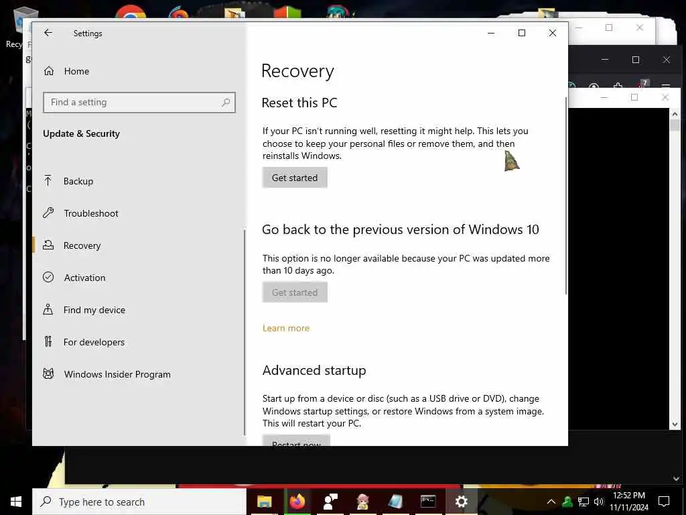Select the Recovery sidebar item
The width and height of the screenshot is (686, 515).
click(x=82, y=245)
